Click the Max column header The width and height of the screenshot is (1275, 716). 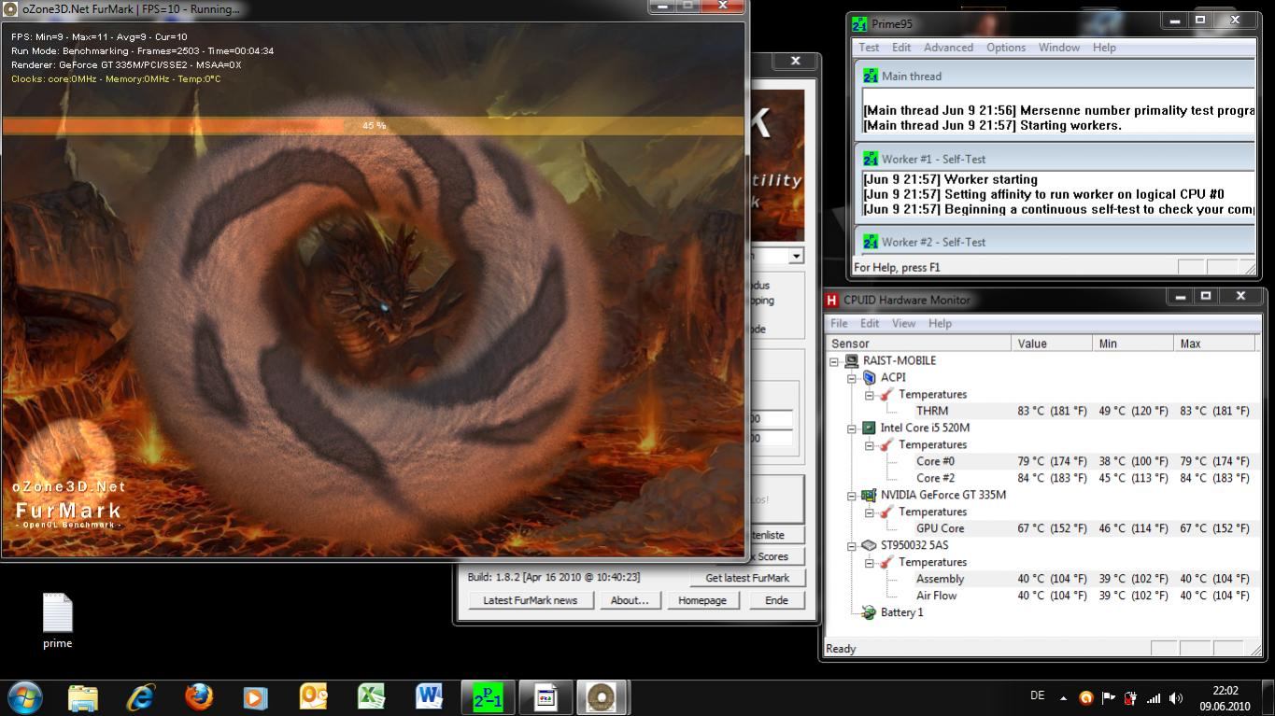tap(1214, 344)
